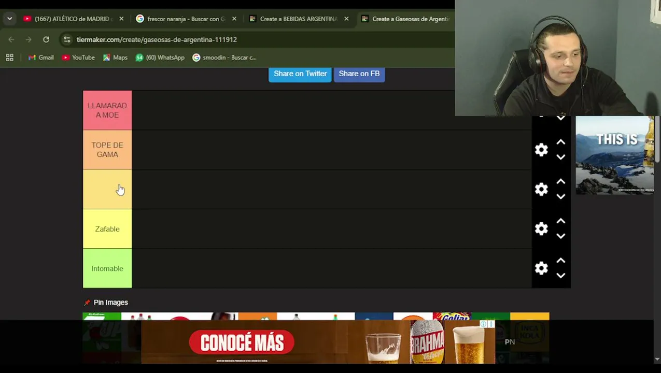Open the (60) WhatsApp bookmark

(160, 58)
